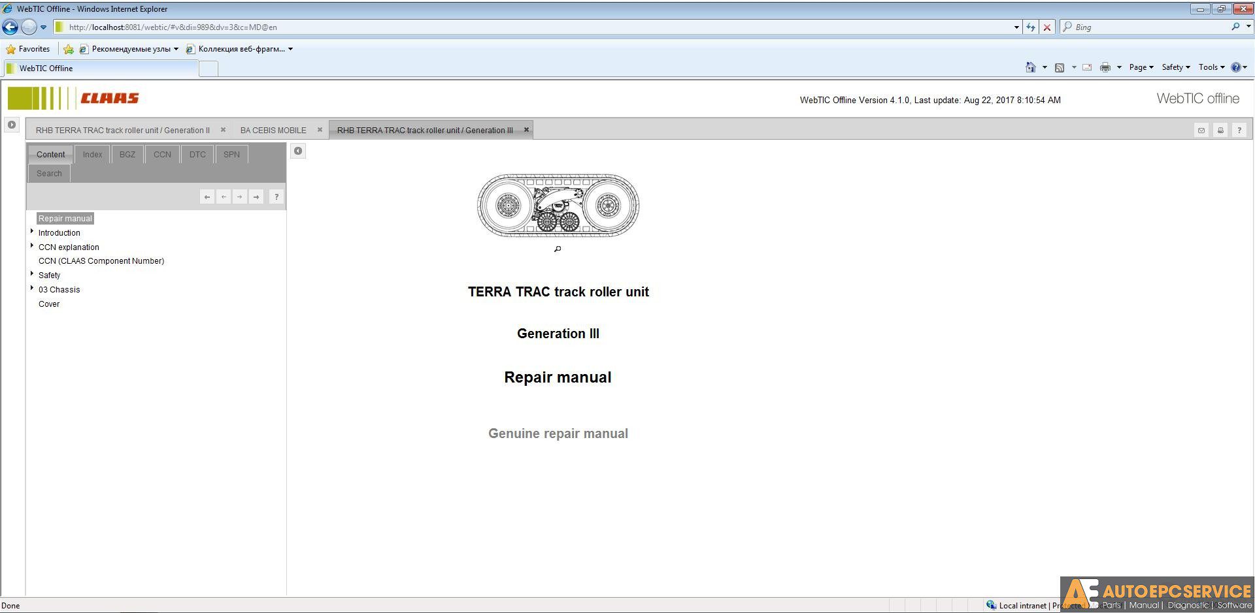The image size is (1255, 613).
Task: Switch to the DTC tab
Action: (x=197, y=155)
